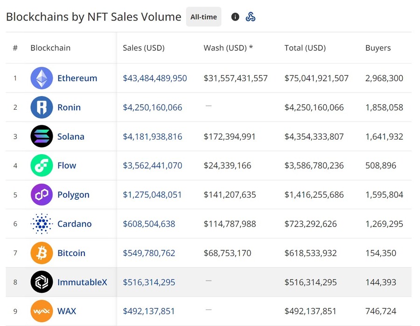
Task: Open the info icon beside All-time
Action: coord(235,17)
